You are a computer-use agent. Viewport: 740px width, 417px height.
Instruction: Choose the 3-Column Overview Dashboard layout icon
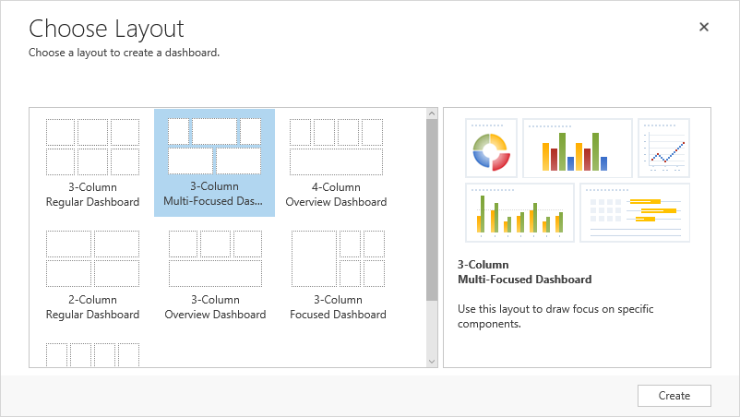[x=215, y=258]
